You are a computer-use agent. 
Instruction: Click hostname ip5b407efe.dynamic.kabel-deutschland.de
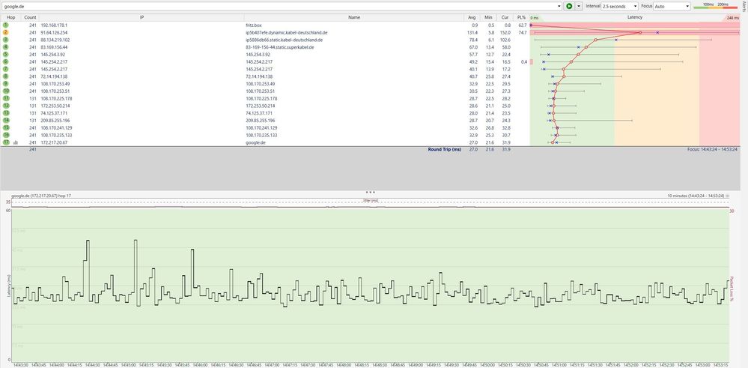click(x=287, y=32)
